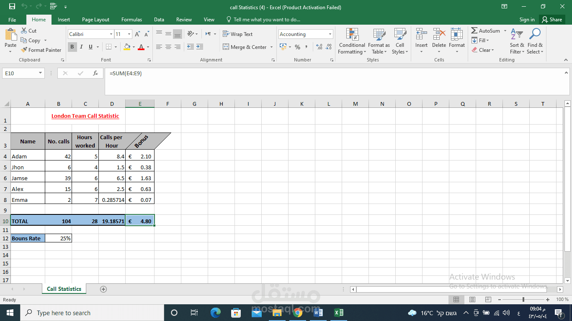Switch to the Data tab
The height and width of the screenshot is (321, 572).
click(159, 20)
